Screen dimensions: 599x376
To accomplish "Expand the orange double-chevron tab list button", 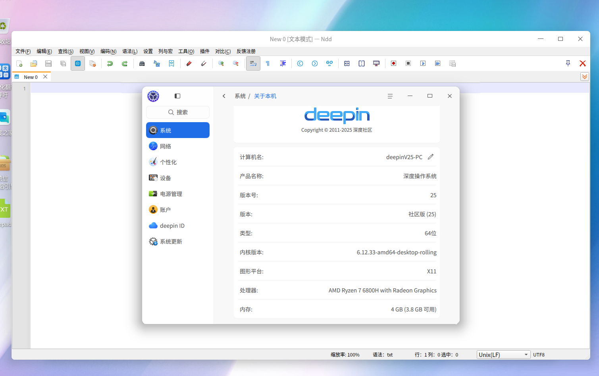I will [x=585, y=77].
